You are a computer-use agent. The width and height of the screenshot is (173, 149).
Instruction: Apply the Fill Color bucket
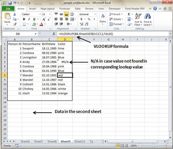pos(34,24)
